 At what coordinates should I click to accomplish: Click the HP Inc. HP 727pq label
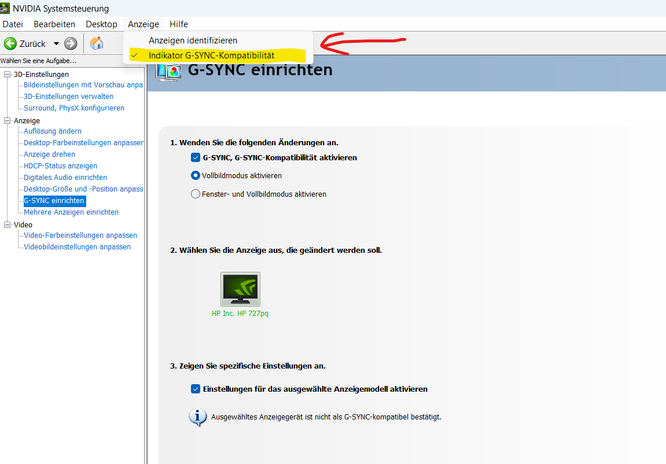coord(240,314)
